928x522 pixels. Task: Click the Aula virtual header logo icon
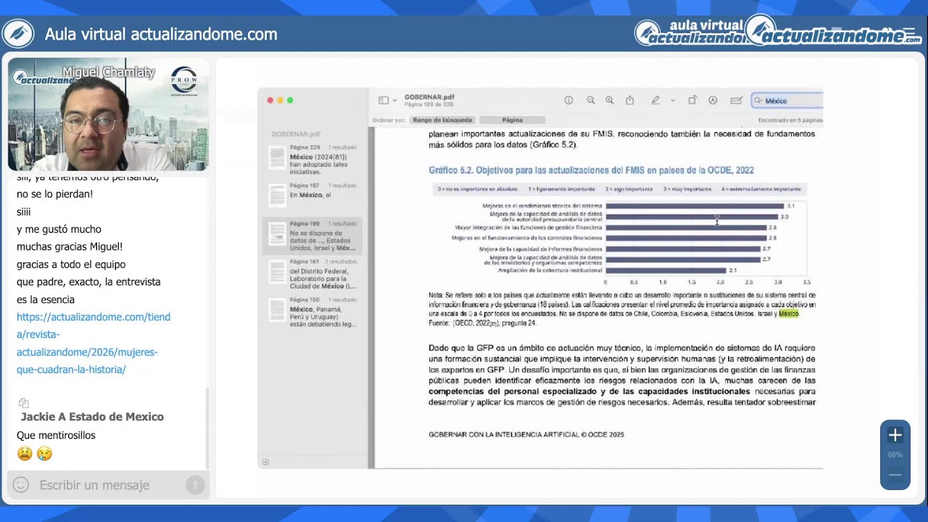[x=18, y=34]
